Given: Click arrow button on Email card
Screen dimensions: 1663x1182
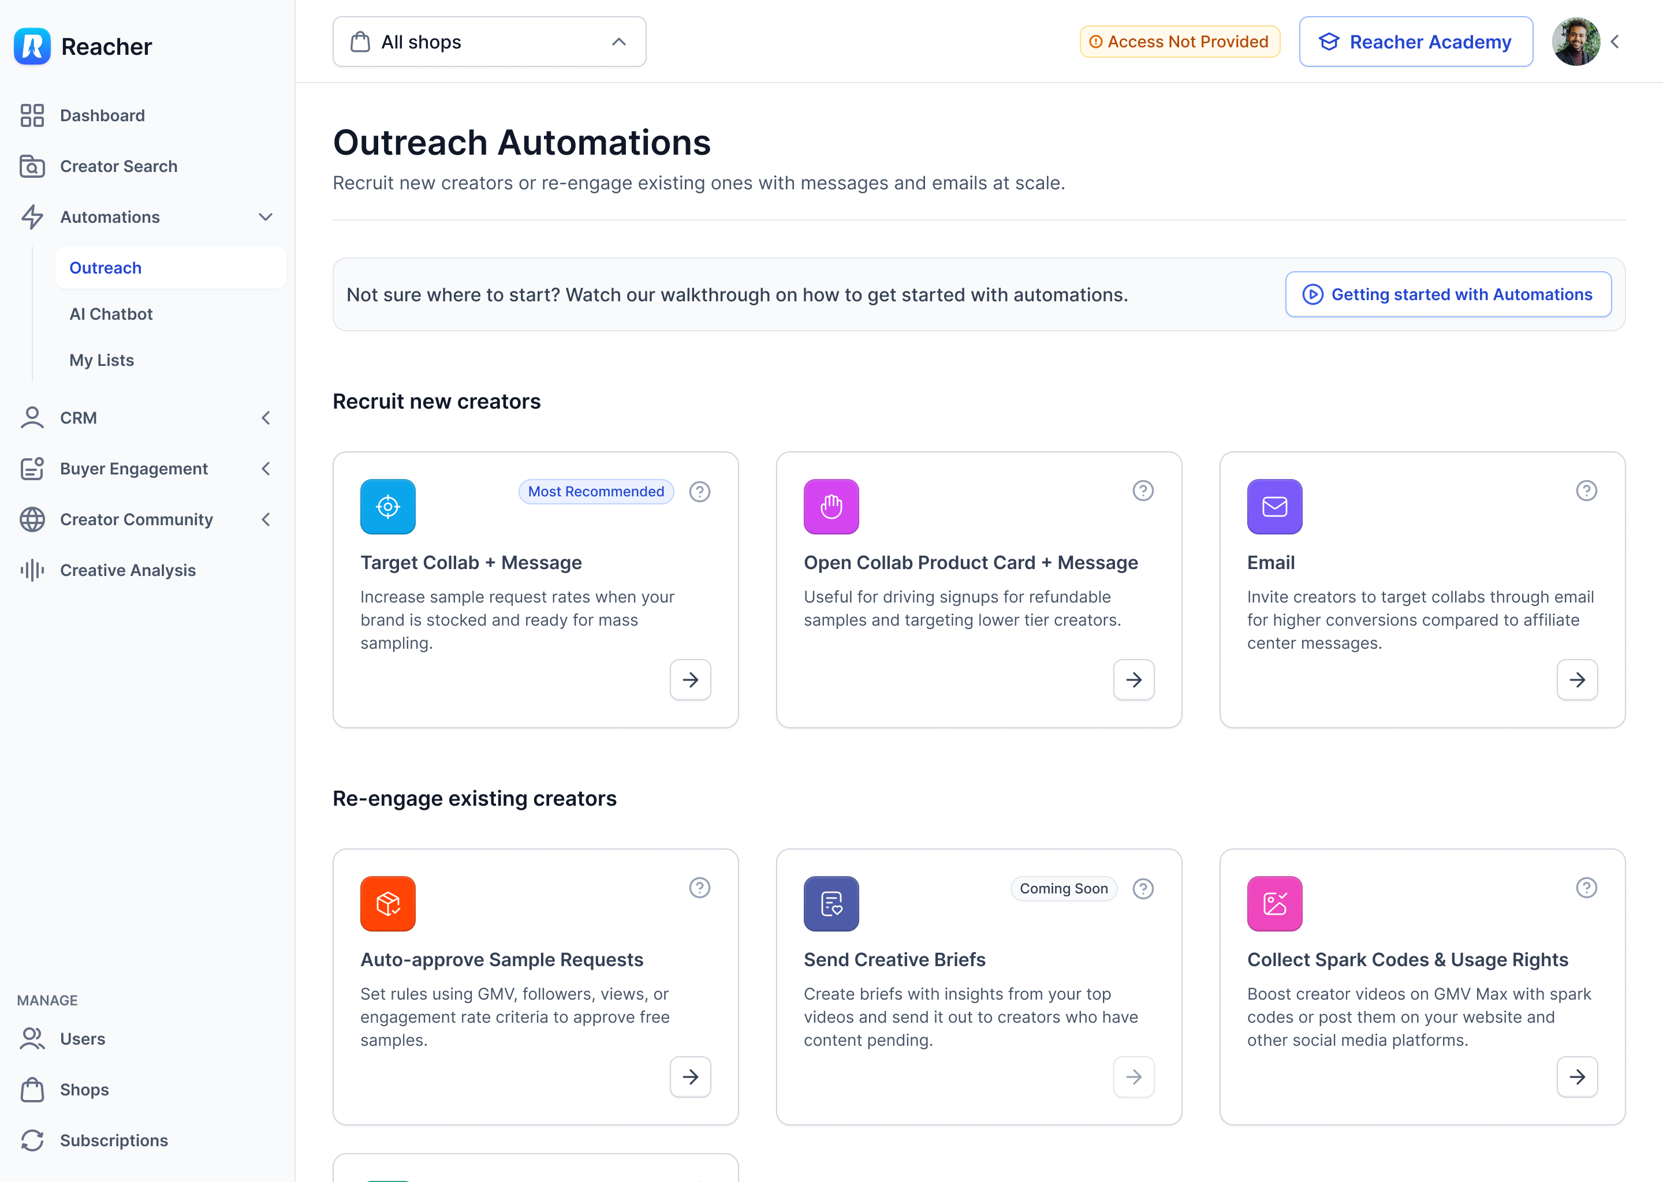Looking at the screenshot, I should click(1576, 680).
